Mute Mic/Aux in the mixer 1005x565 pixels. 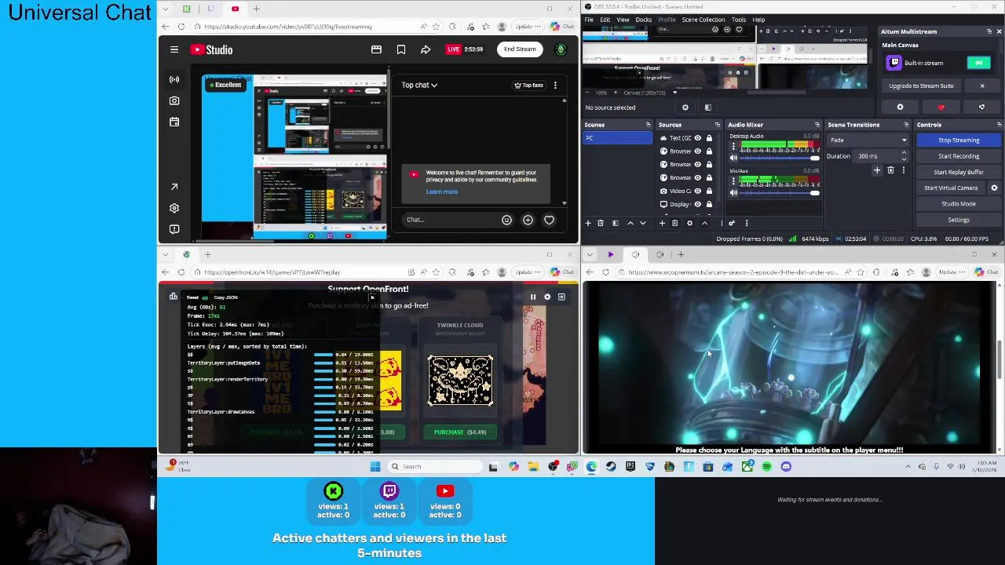(x=733, y=192)
